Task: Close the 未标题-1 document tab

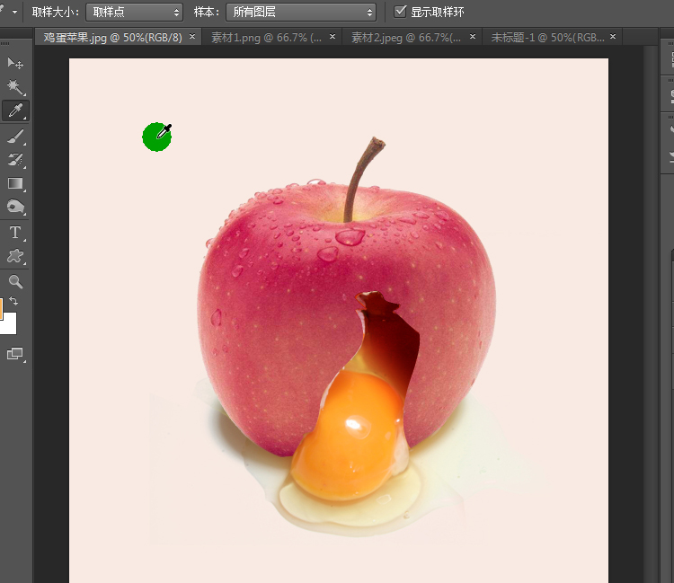Action: pyautogui.click(x=613, y=37)
